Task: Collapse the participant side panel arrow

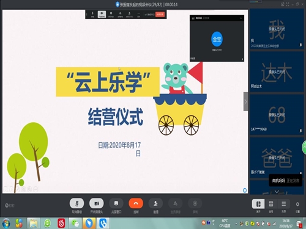Action: point(245,101)
